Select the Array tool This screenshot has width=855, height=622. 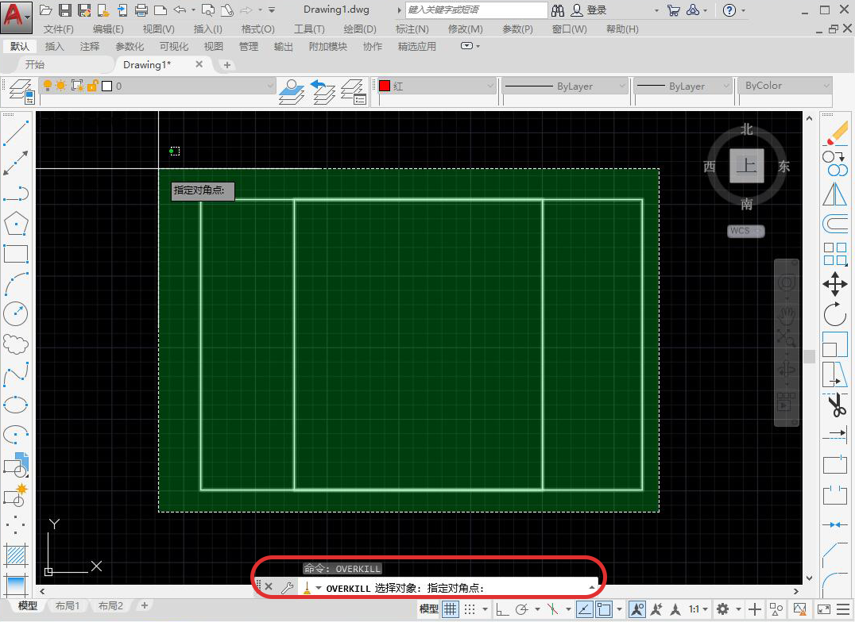coord(835,254)
